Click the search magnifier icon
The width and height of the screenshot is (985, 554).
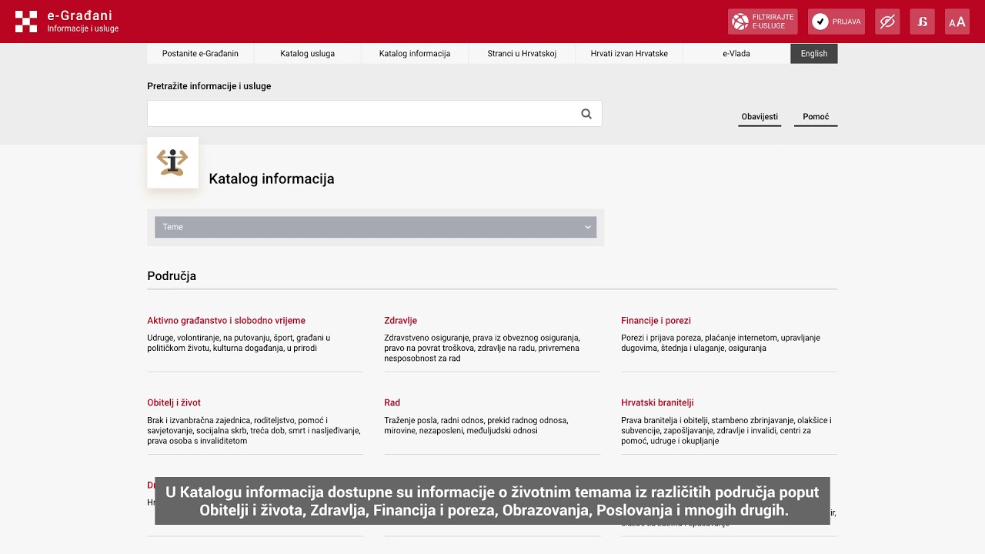(x=586, y=114)
